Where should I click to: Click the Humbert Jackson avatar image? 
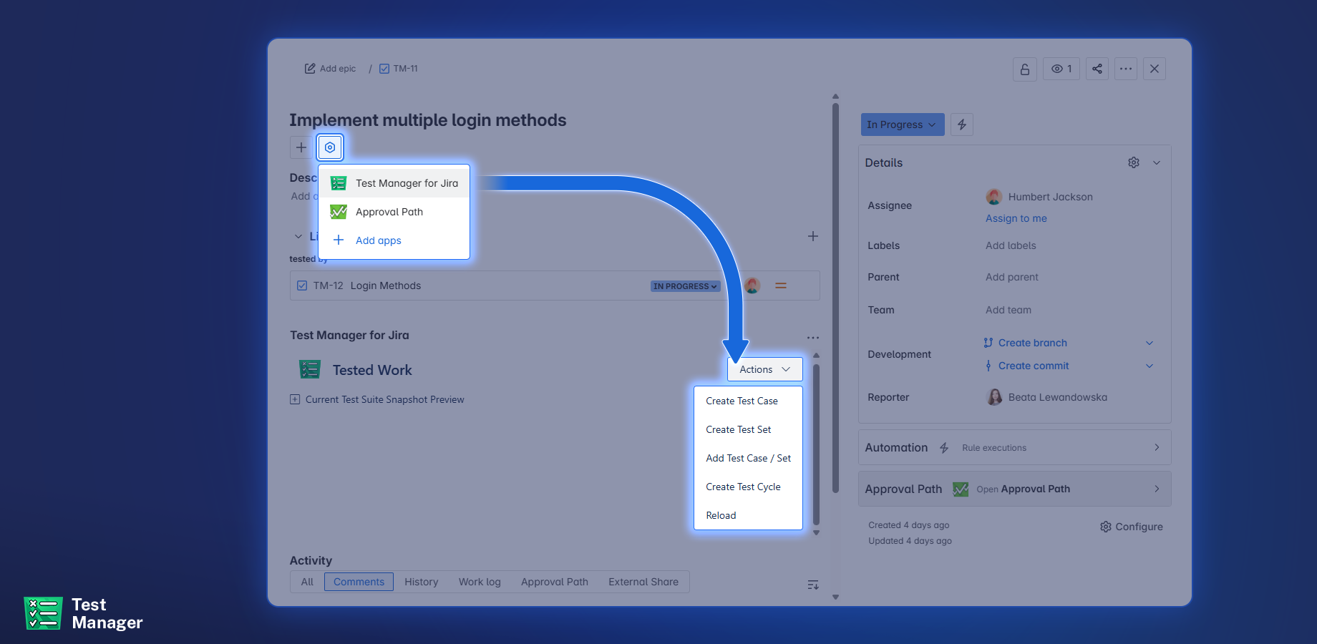[994, 197]
